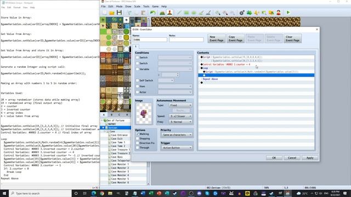
Task: Select the Ellipse draw tool
Action: click(x=194, y=13)
